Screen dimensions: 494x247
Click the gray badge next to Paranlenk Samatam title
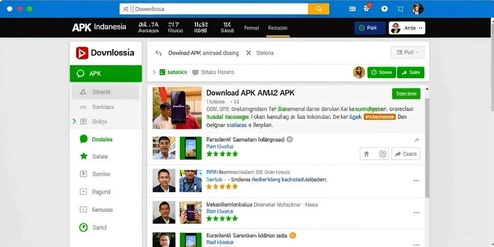pyautogui.click(x=290, y=139)
